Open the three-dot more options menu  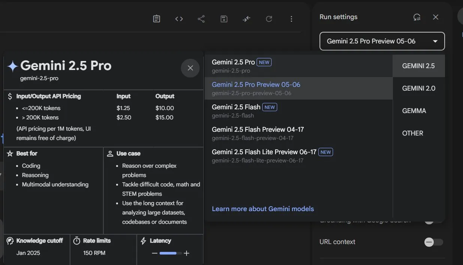coord(291,19)
